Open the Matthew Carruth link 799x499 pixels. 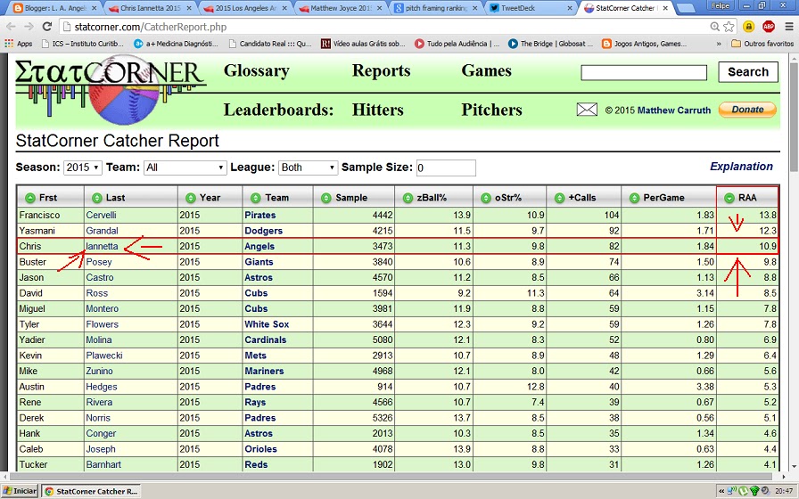[x=673, y=110]
